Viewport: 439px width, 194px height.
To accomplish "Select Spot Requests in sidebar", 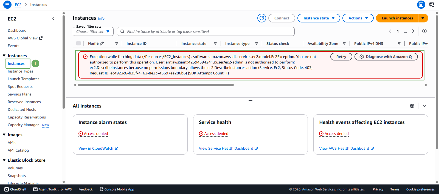I will point(20,86).
